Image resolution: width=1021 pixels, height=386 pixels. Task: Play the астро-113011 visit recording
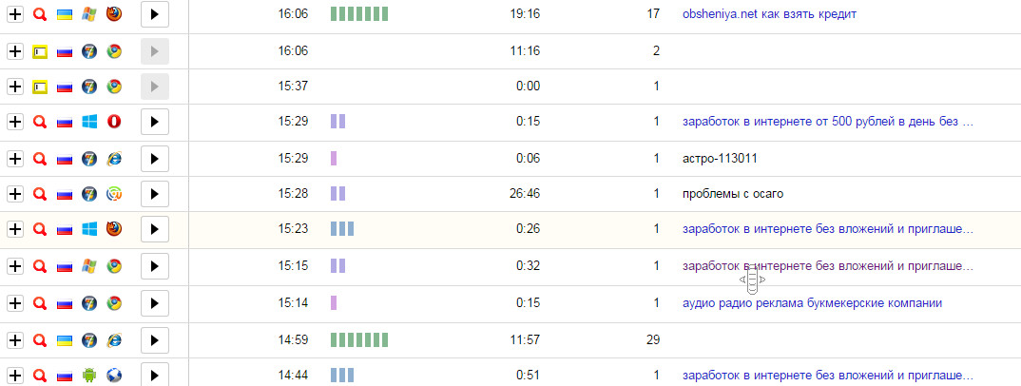(x=155, y=158)
